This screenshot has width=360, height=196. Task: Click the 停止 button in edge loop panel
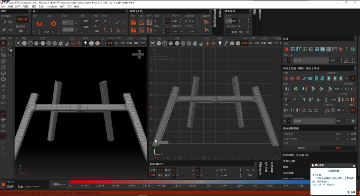338,148
